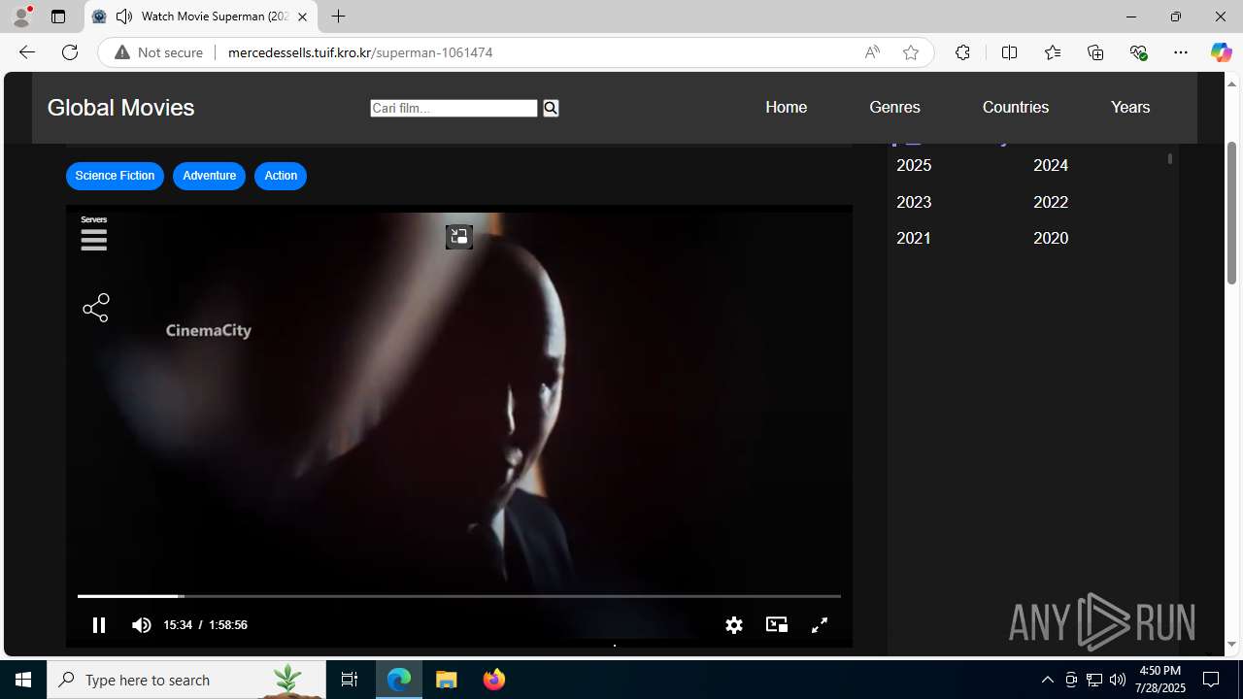
Task: Click the search magnifier button
Action: pos(551,108)
